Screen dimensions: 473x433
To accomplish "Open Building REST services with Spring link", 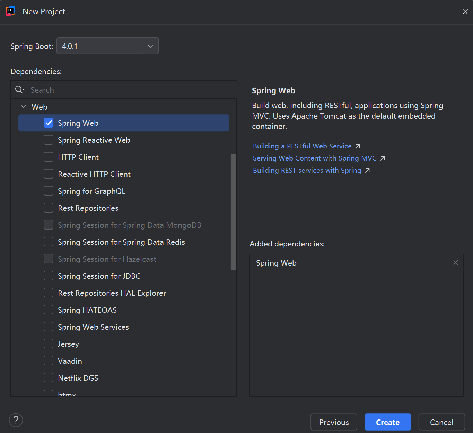I will pos(307,171).
